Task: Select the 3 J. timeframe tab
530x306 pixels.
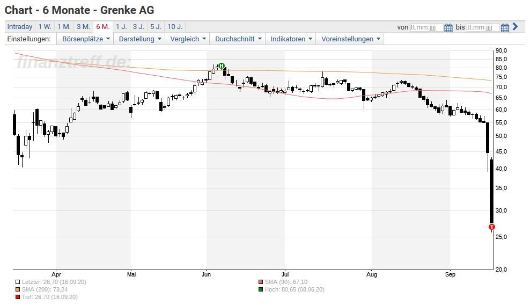Action: coord(138,27)
